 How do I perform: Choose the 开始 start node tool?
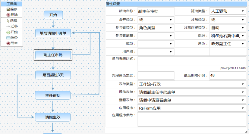click(12, 32)
